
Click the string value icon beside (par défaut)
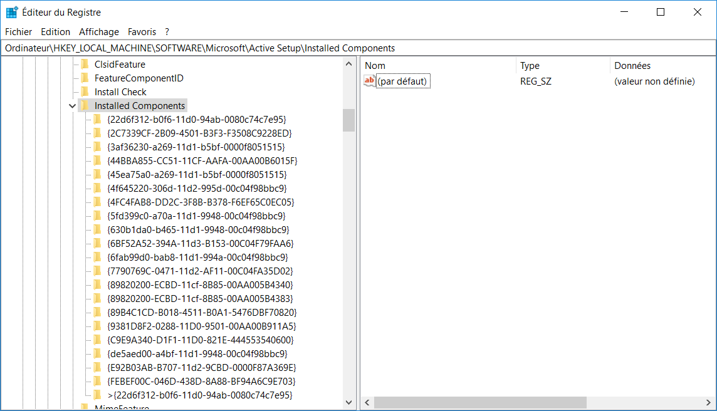pos(370,81)
